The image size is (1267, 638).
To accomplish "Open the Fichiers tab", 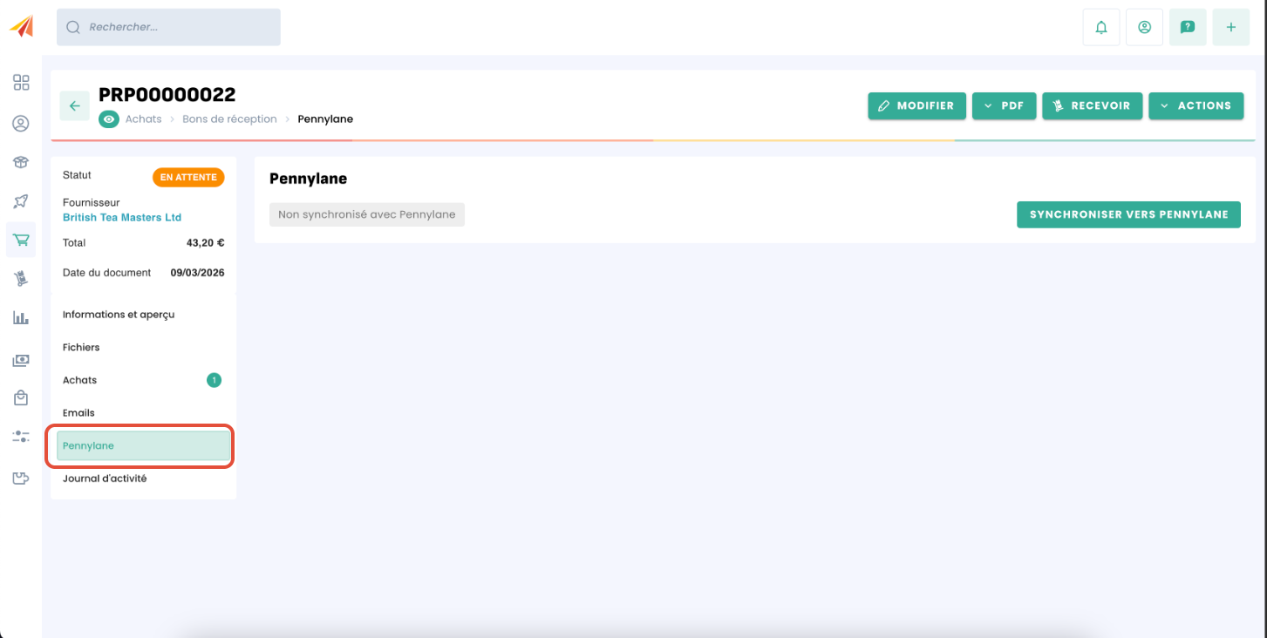I will 144,347.
